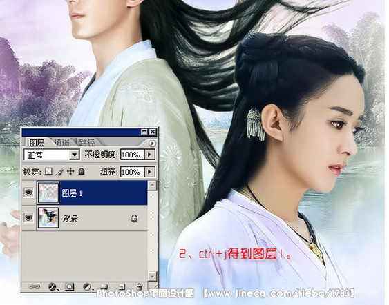Switch to the 路径 tab
This screenshot has width=389, height=305.
click(x=87, y=142)
